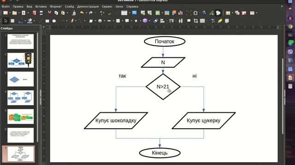
Task: Select the Кінець oval shape
Action: (160, 153)
